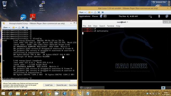Open Search menu in Kali terminal
The height and width of the screenshot is (96, 171).
tap(102, 26)
